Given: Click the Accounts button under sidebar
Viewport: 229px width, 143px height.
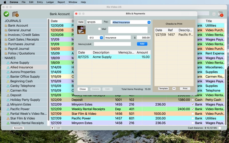Looking at the screenshot, I should (x=18, y=128).
